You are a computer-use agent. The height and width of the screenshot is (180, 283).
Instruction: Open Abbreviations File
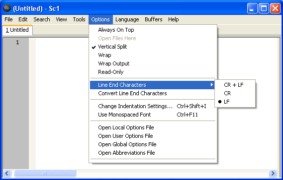pos(153,153)
